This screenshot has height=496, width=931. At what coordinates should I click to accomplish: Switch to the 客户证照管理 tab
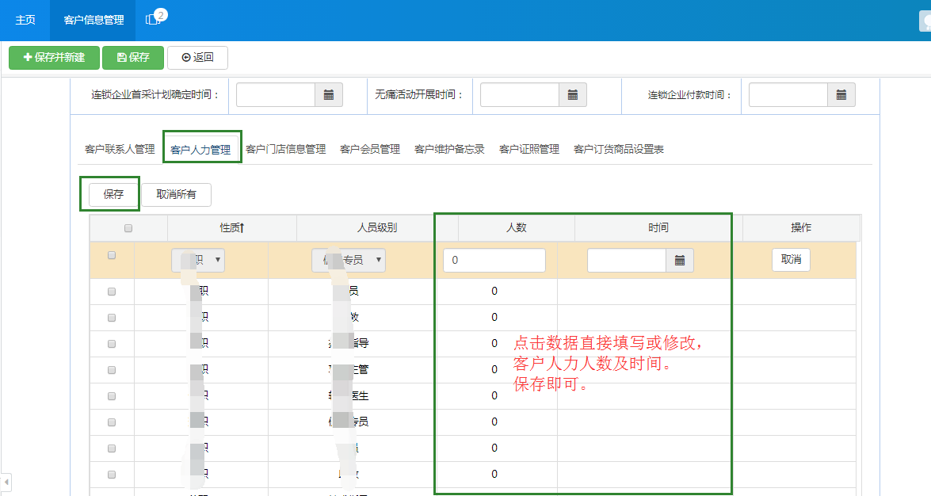pos(528,148)
